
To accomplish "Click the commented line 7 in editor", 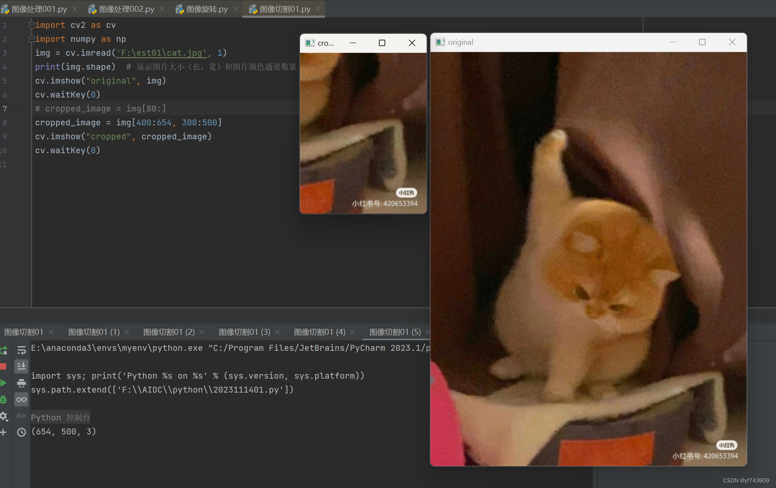I will click(100, 108).
